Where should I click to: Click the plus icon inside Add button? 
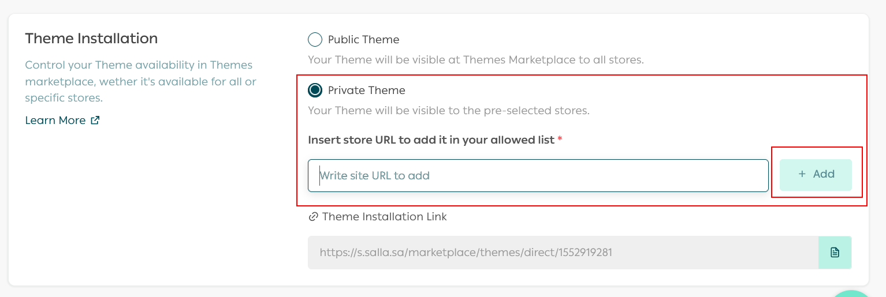coord(802,174)
